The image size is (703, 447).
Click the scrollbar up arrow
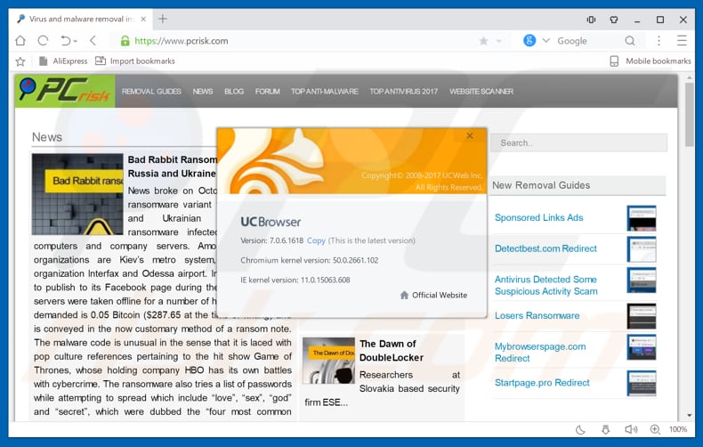(x=689, y=78)
